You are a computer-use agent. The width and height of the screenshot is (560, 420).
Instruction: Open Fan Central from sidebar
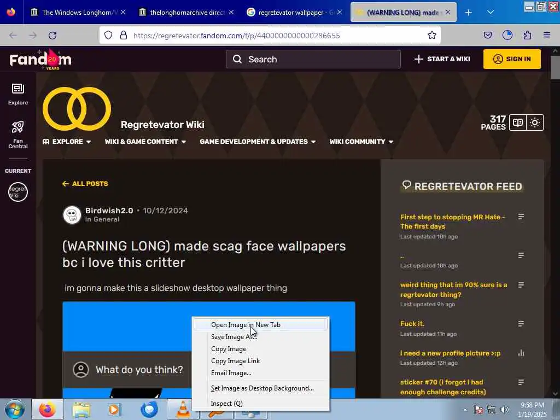[18, 135]
